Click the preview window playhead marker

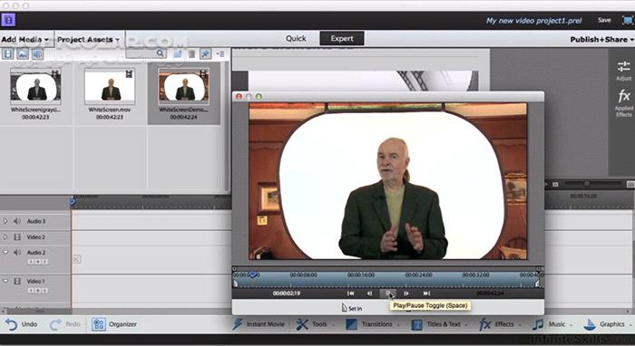pyautogui.click(x=253, y=274)
